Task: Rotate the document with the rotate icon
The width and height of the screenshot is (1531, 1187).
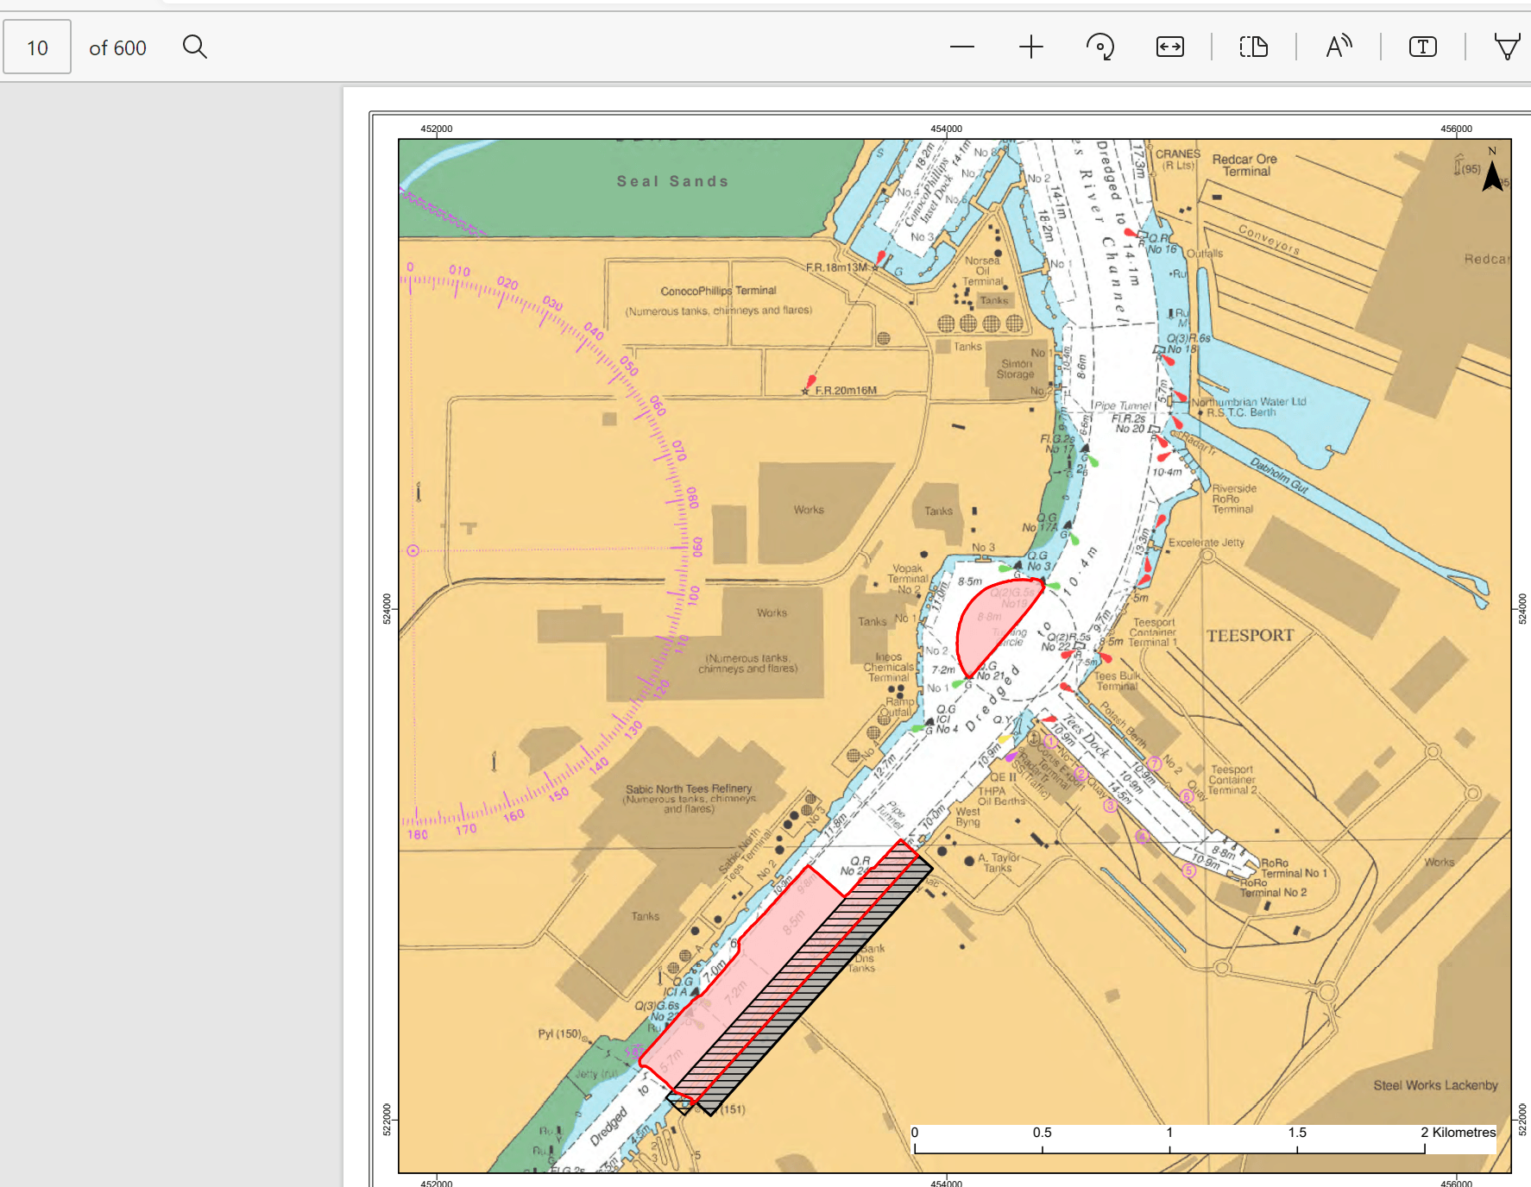Action: [x=1099, y=47]
